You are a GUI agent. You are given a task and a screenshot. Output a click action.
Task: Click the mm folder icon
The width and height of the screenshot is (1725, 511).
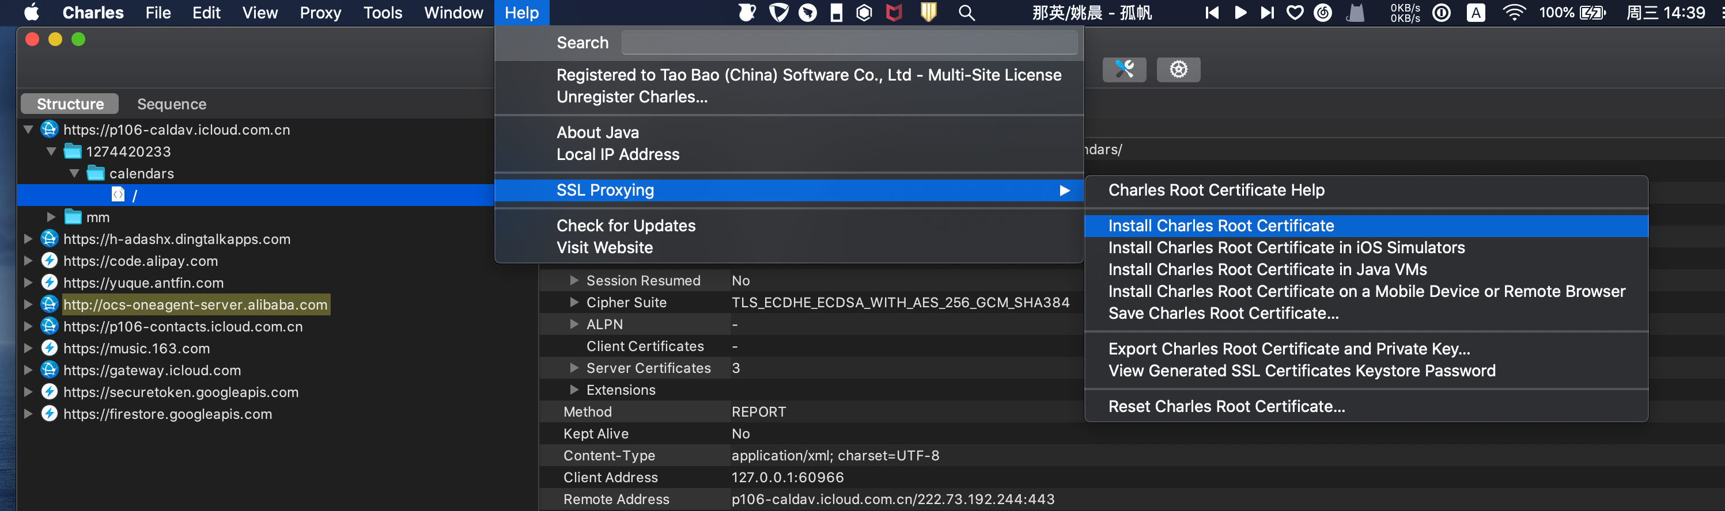(x=73, y=217)
